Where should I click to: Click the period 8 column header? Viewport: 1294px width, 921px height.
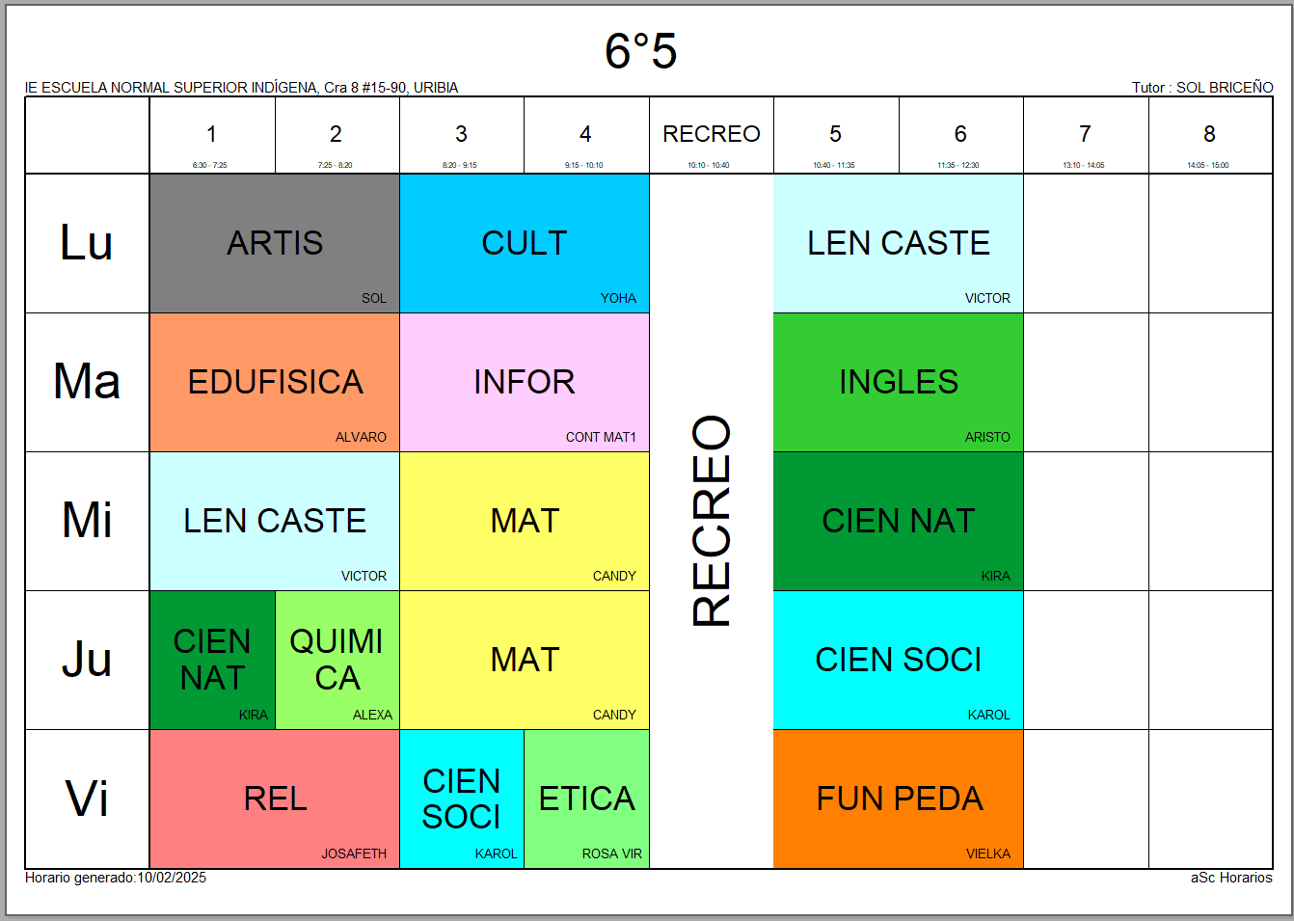[1210, 135]
